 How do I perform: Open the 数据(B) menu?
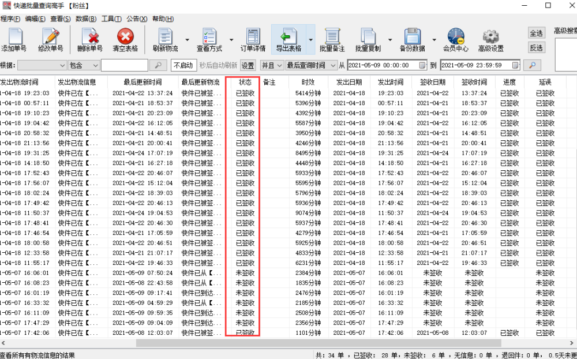[x=86, y=19]
